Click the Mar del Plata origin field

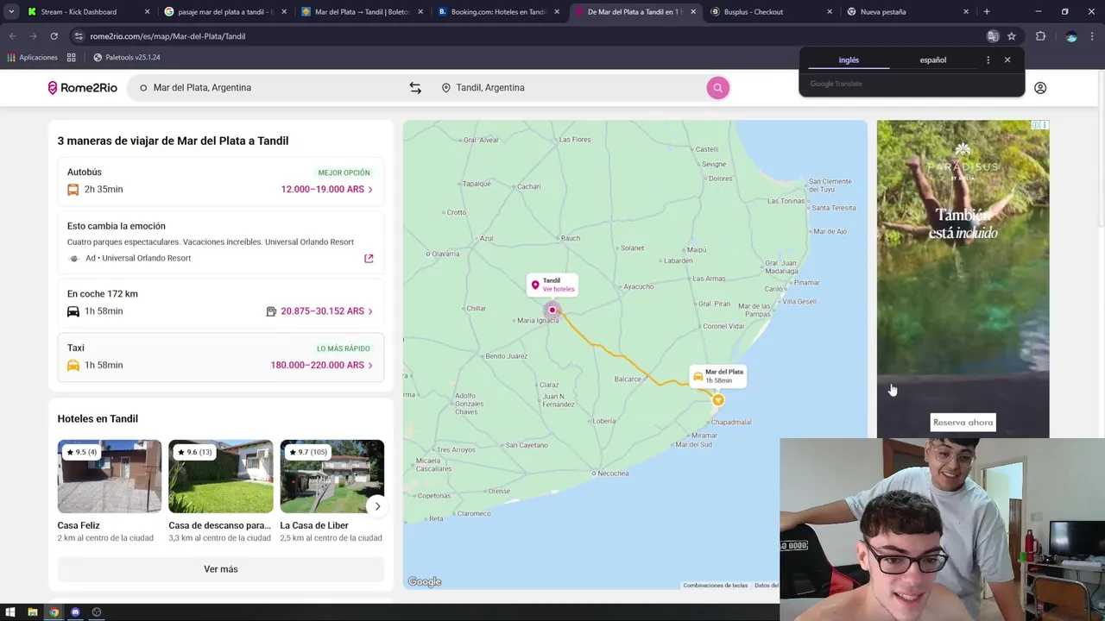click(x=268, y=88)
